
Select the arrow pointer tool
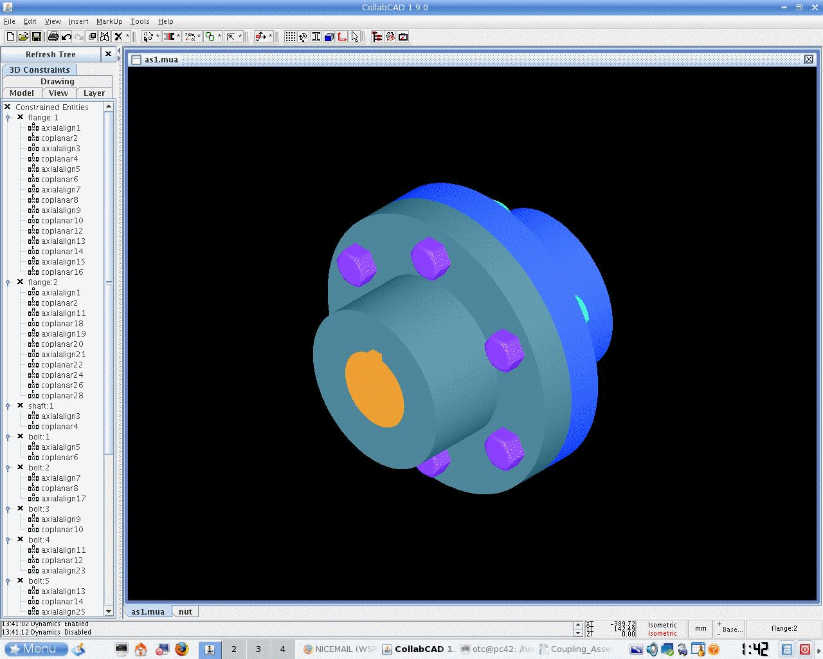(x=355, y=37)
